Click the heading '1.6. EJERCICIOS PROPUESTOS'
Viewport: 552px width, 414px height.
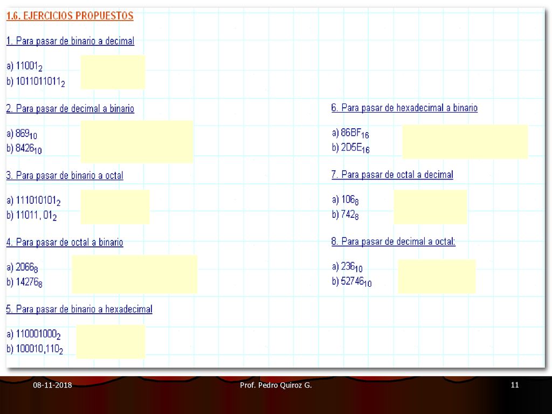(x=70, y=16)
